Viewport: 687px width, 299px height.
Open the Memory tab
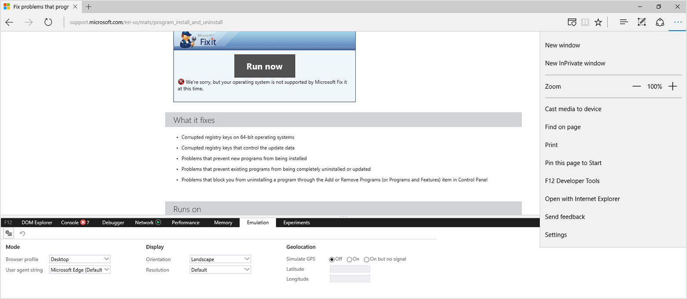223,222
